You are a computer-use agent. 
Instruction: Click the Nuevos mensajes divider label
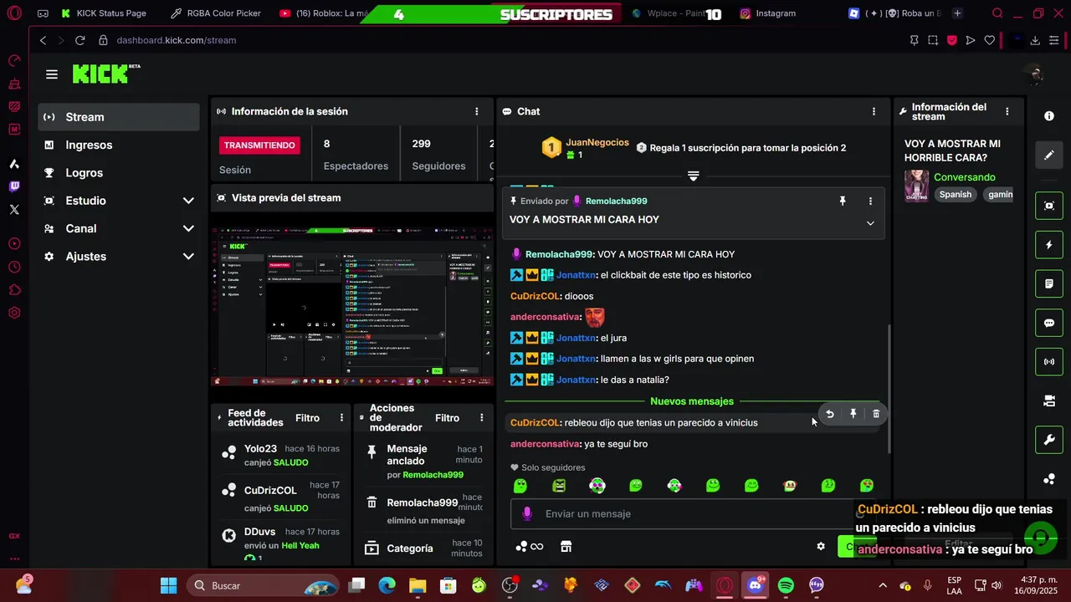(692, 401)
